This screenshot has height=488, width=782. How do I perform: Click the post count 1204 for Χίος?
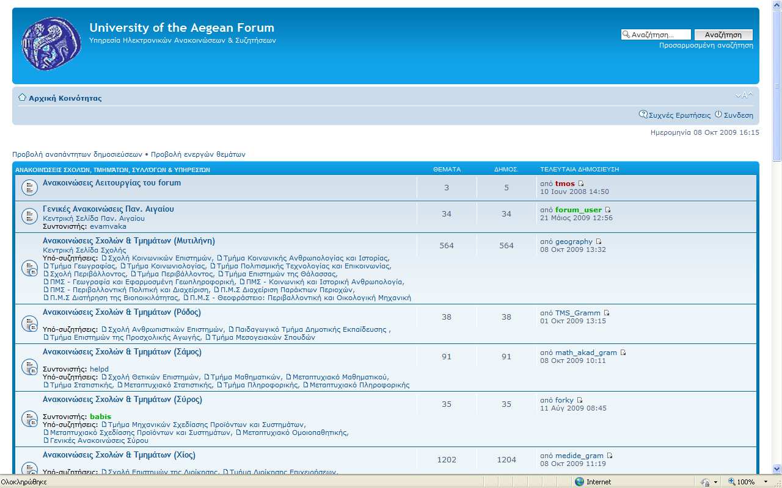click(506, 460)
